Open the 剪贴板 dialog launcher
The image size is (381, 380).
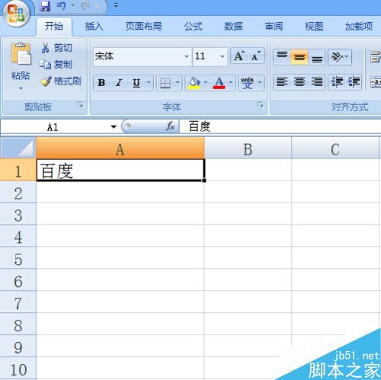coord(81,105)
